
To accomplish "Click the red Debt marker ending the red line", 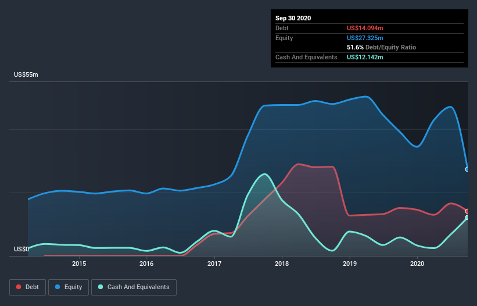I will (x=467, y=211).
